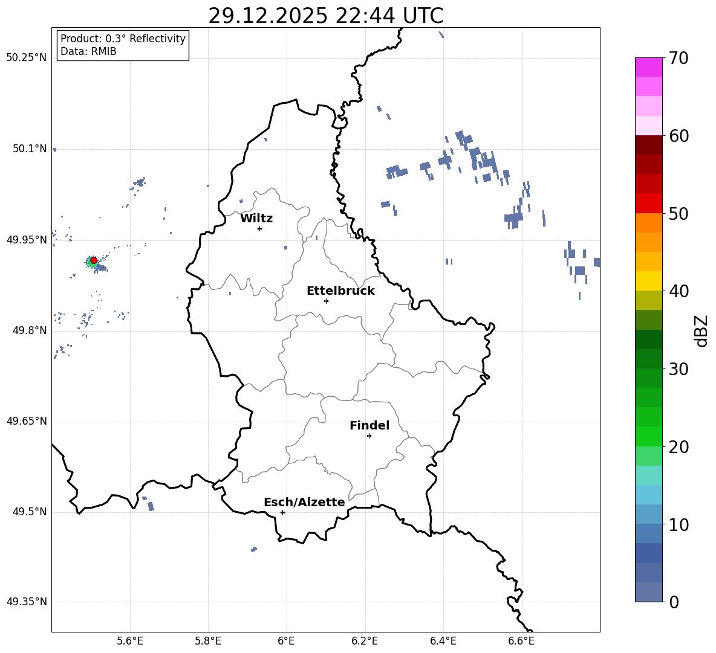Click the dBZ colorbar axis label
Image resolution: width=716 pixels, height=653 pixels.
click(702, 330)
